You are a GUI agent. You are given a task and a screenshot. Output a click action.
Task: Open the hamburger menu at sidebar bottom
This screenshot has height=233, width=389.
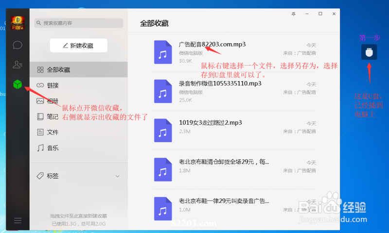[18, 220]
